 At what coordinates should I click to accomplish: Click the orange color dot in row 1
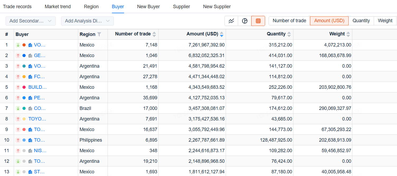24,45
